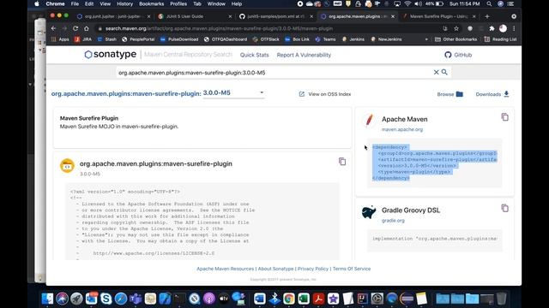The width and height of the screenshot is (549, 308).
Task: Click the Gradle implementation code snippet
Action: point(435,239)
